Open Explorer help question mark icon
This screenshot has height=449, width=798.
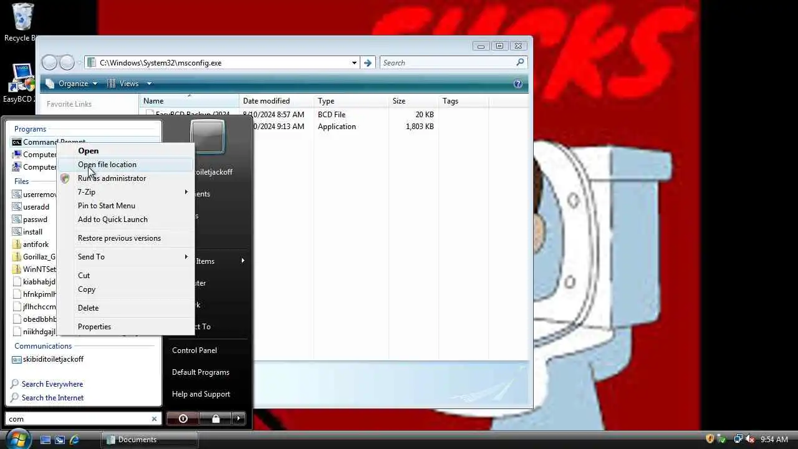(517, 84)
